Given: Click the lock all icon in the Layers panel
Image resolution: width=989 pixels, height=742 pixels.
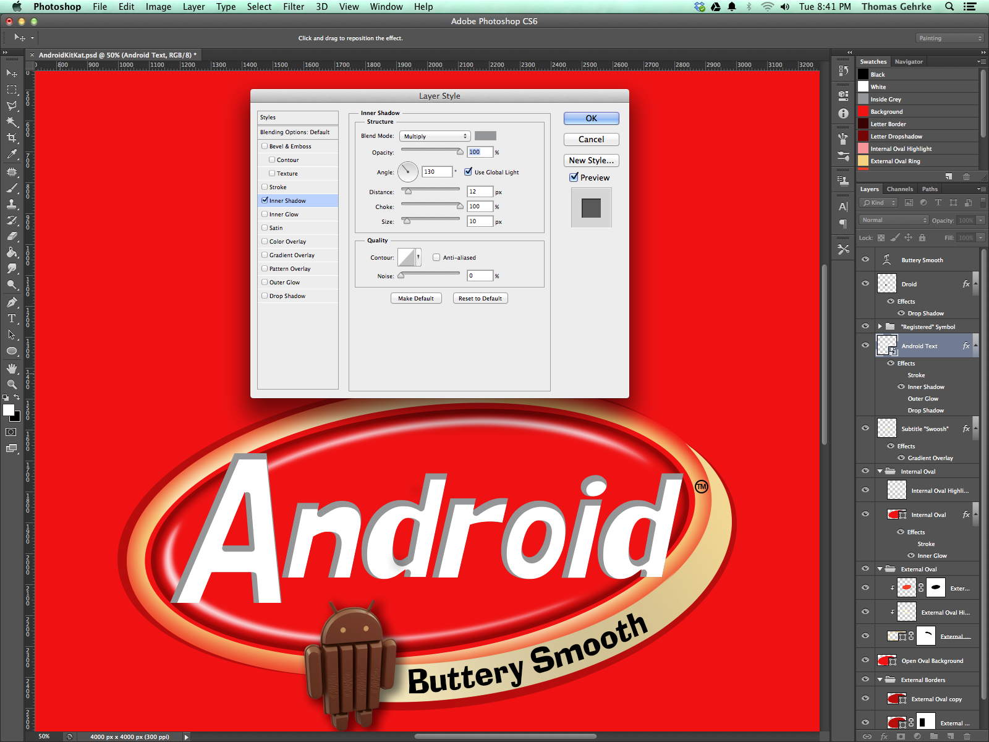Looking at the screenshot, I should click(x=922, y=237).
